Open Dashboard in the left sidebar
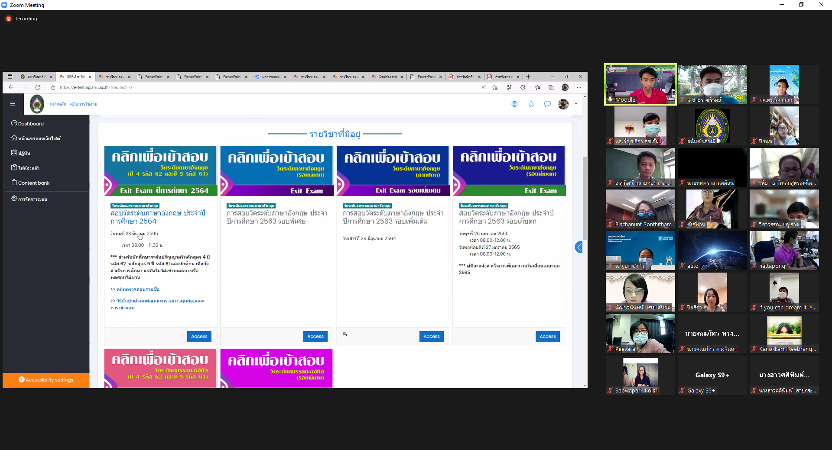 [x=30, y=124]
